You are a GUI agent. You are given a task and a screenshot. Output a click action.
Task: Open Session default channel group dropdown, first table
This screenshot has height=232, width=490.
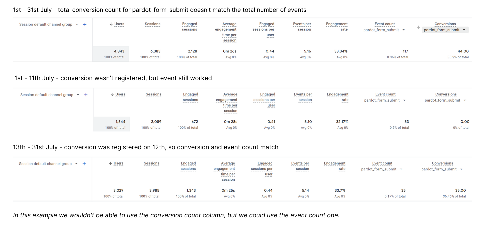(x=77, y=24)
